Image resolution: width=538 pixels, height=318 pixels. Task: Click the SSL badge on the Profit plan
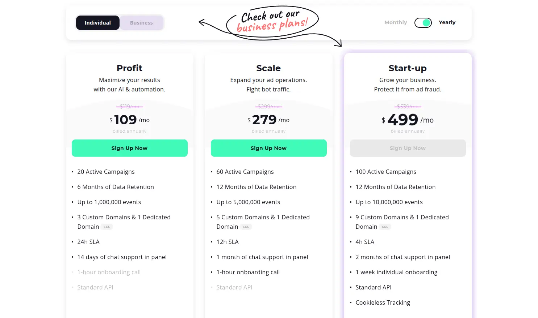(107, 227)
